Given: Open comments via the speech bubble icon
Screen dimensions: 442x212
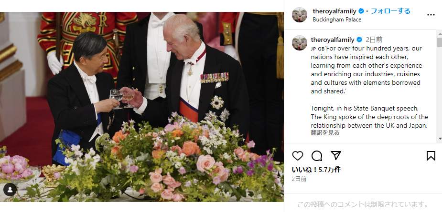Looking at the screenshot, I should pos(317,155).
